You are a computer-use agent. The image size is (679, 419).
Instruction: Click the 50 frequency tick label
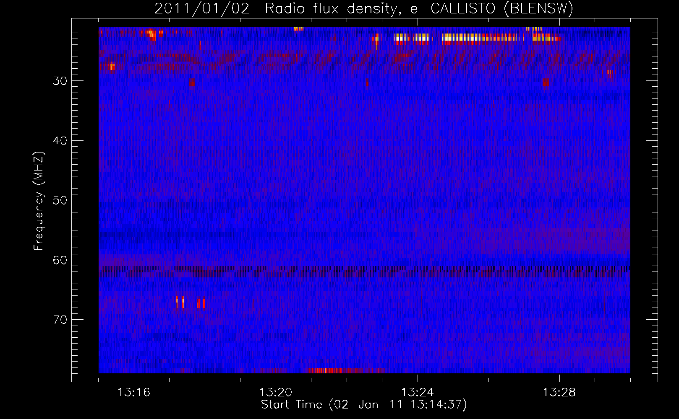[x=60, y=200]
